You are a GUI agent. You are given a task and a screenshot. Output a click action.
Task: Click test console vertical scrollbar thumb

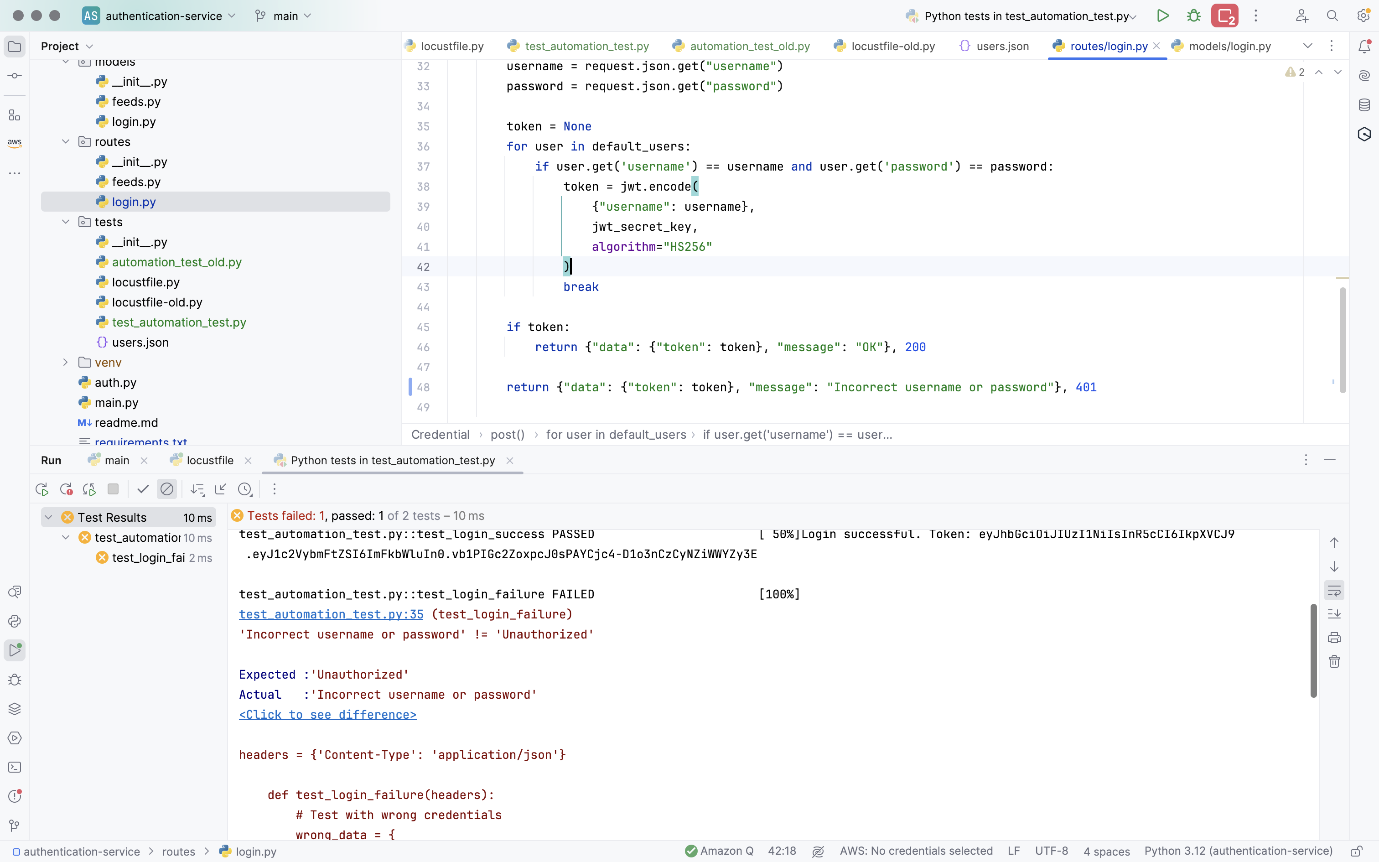[x=1313, y=650]
